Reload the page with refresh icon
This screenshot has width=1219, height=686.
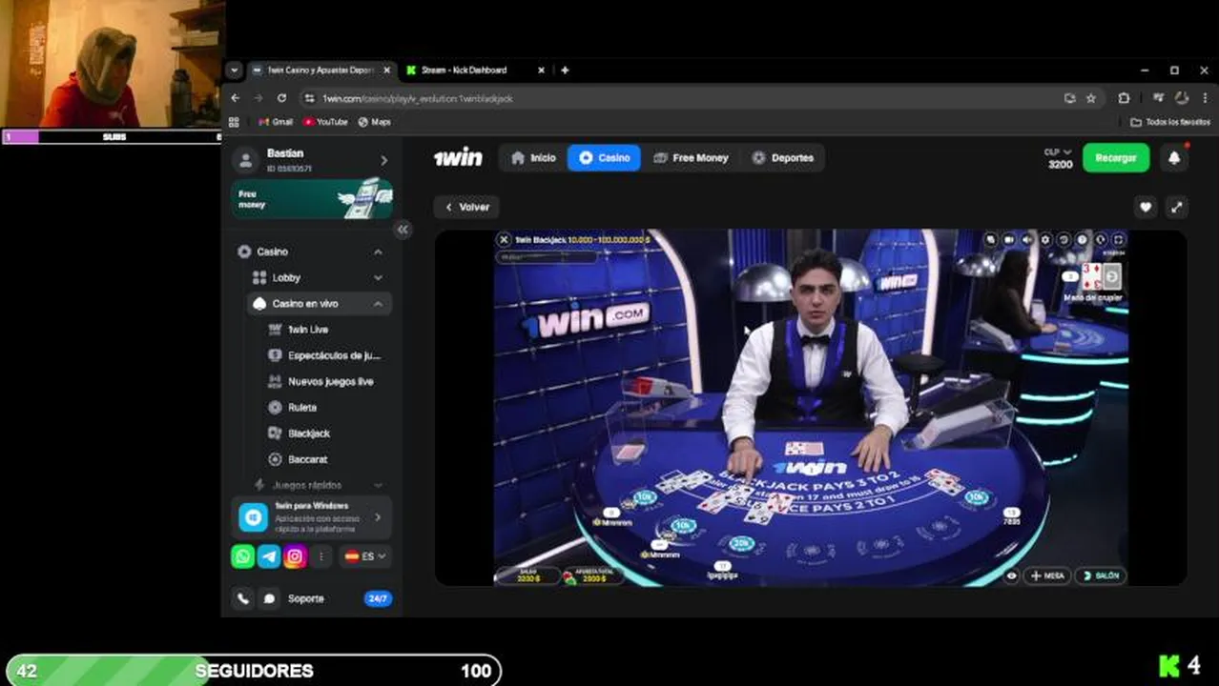(281, 98)
